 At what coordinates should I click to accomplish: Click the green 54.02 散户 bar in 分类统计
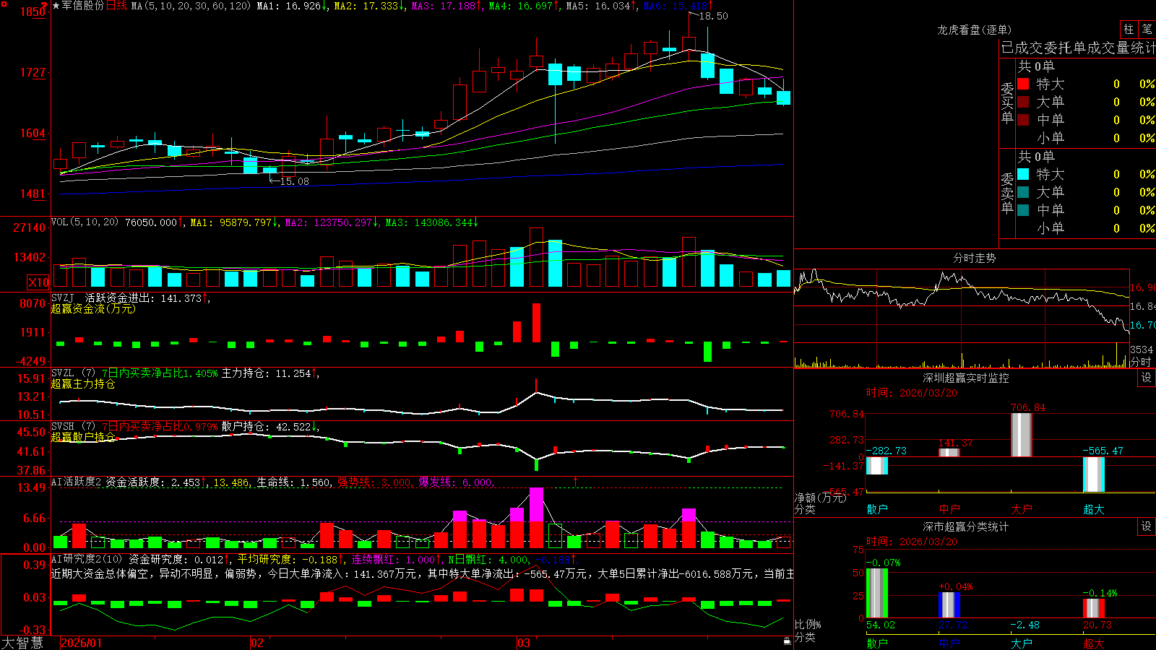877,593
